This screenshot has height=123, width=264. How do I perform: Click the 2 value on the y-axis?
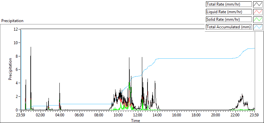point(17,97)
